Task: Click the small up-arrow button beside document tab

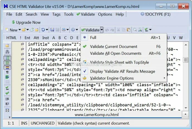Action: pos(186,114)
